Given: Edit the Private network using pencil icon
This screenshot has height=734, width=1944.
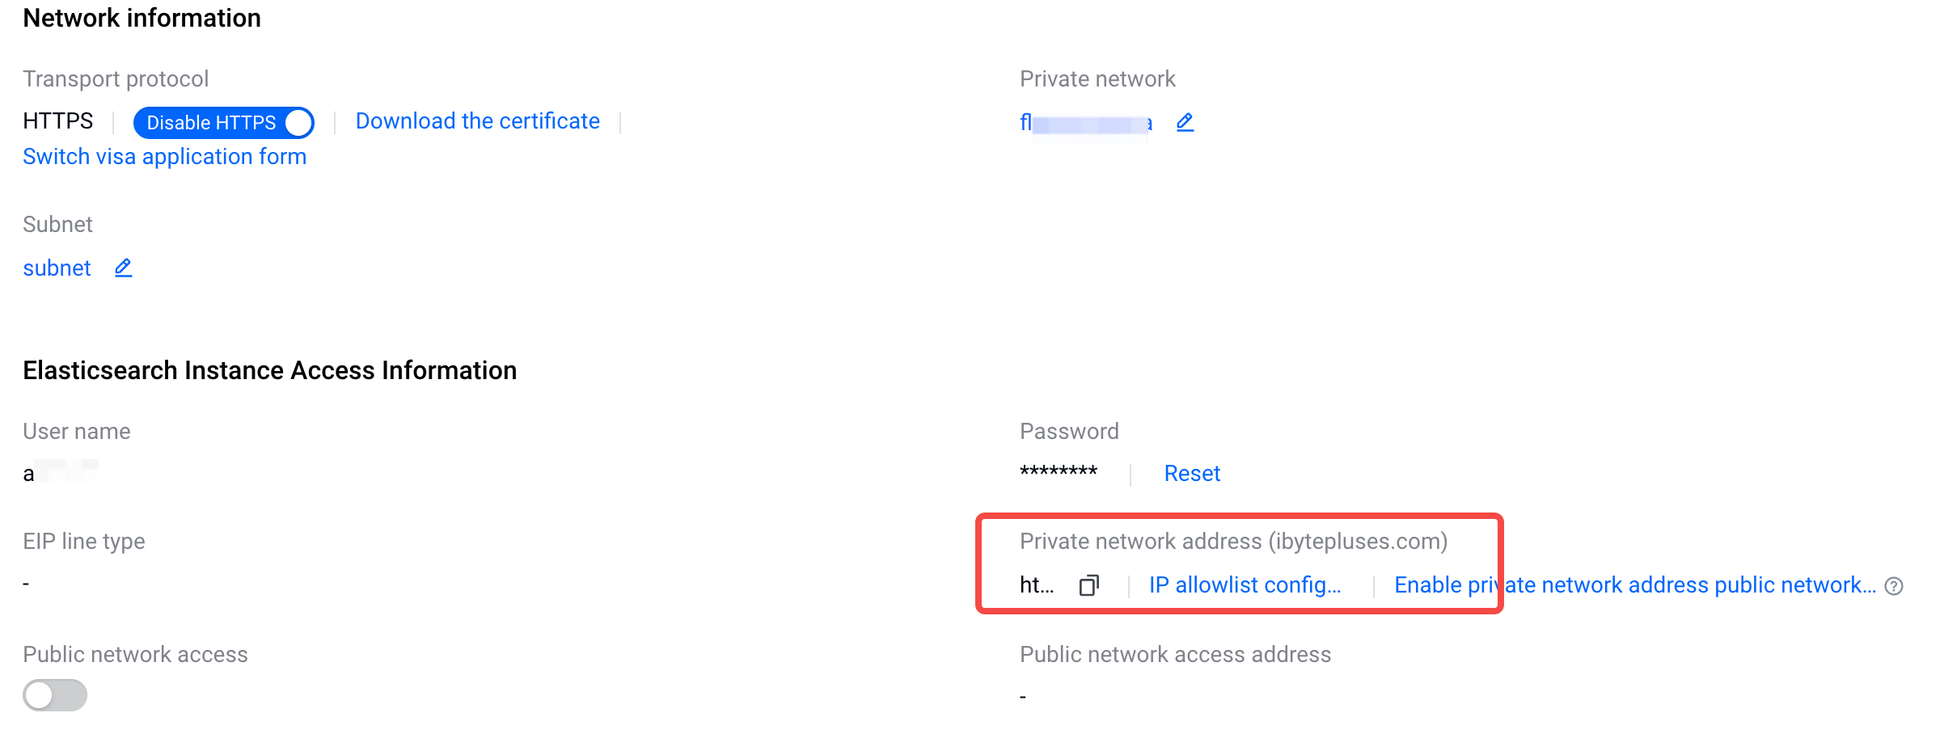Looking at the screenshot, I should tap(1185, 122).
